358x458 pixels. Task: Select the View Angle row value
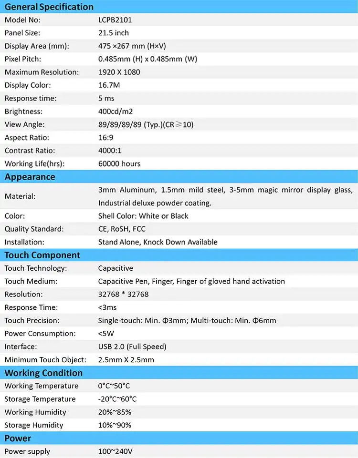146,124
